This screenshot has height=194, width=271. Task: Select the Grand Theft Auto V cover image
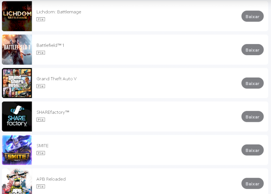coord(17,83)
